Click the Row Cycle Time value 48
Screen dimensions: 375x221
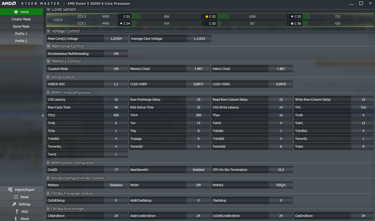coord(116,107)
